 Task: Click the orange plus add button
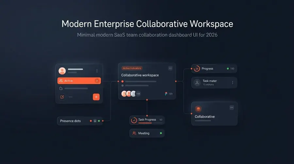click(96, 97)
